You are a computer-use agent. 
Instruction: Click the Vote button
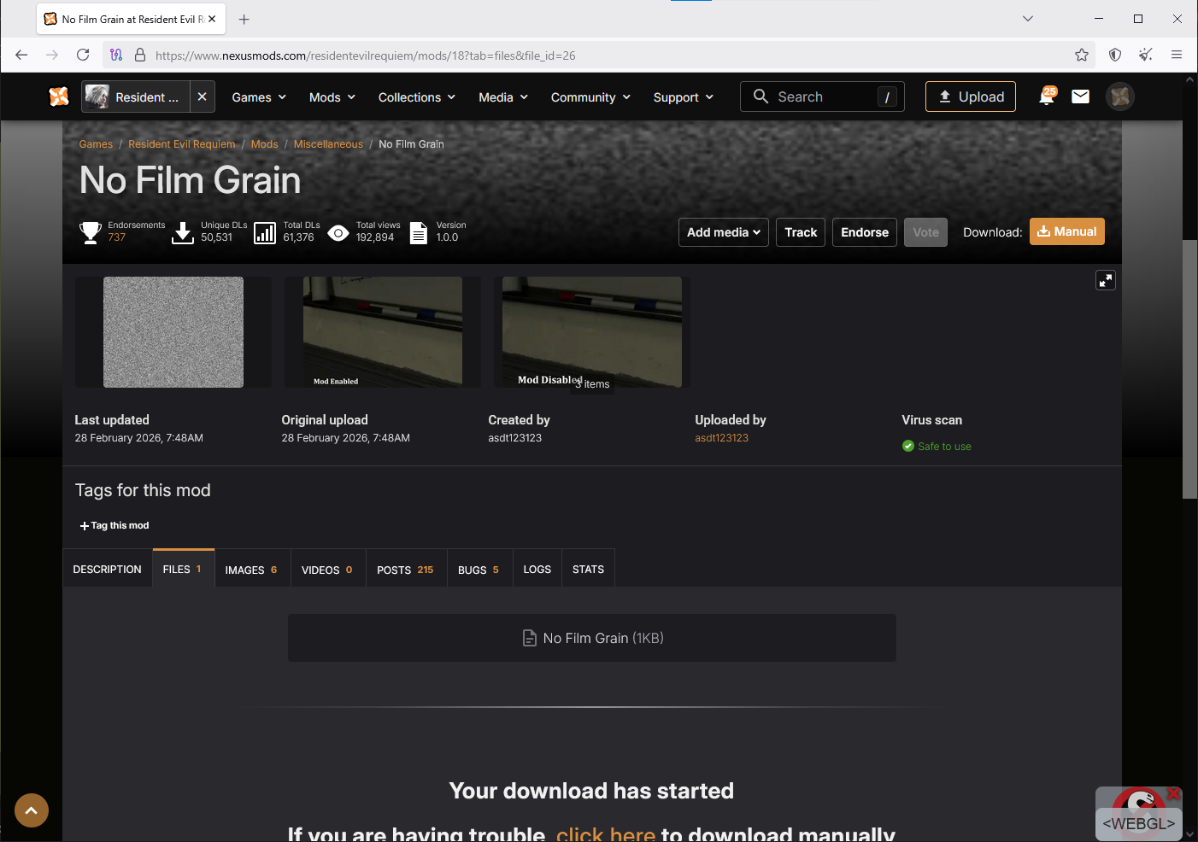click(x=925, y=232)
